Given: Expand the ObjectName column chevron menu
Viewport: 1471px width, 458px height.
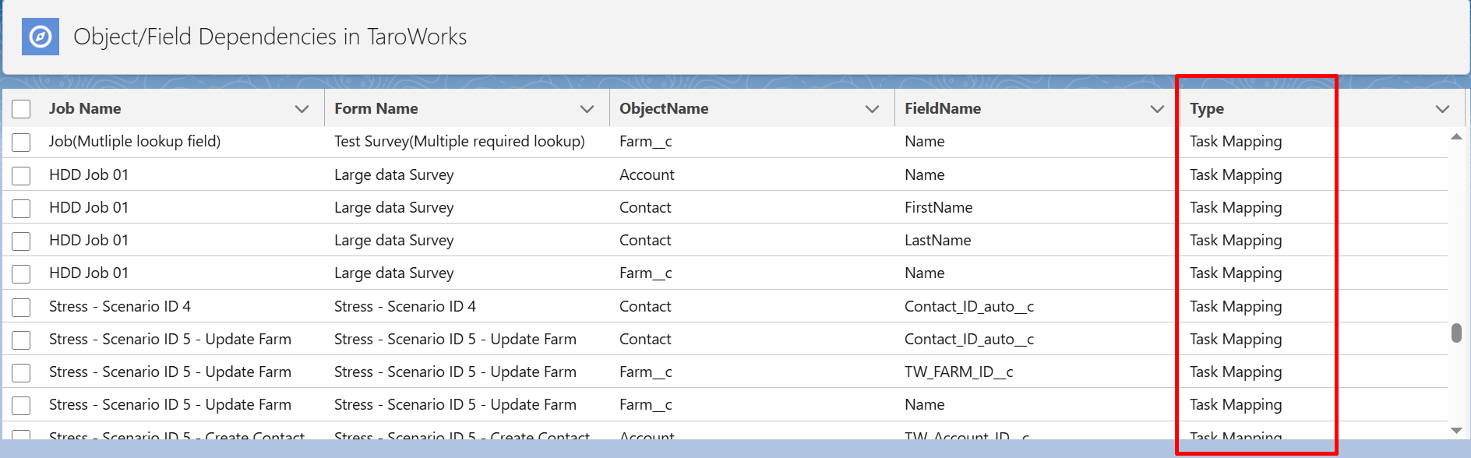Looking at the screenshot, I should point(872,109).
